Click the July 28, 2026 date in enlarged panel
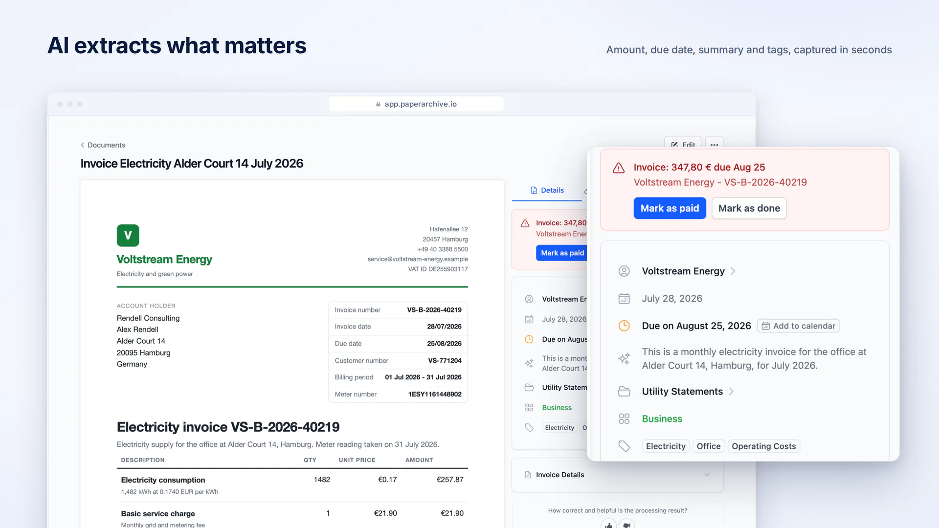This screenshot has height=528, width=939. (x=672, y=299)
